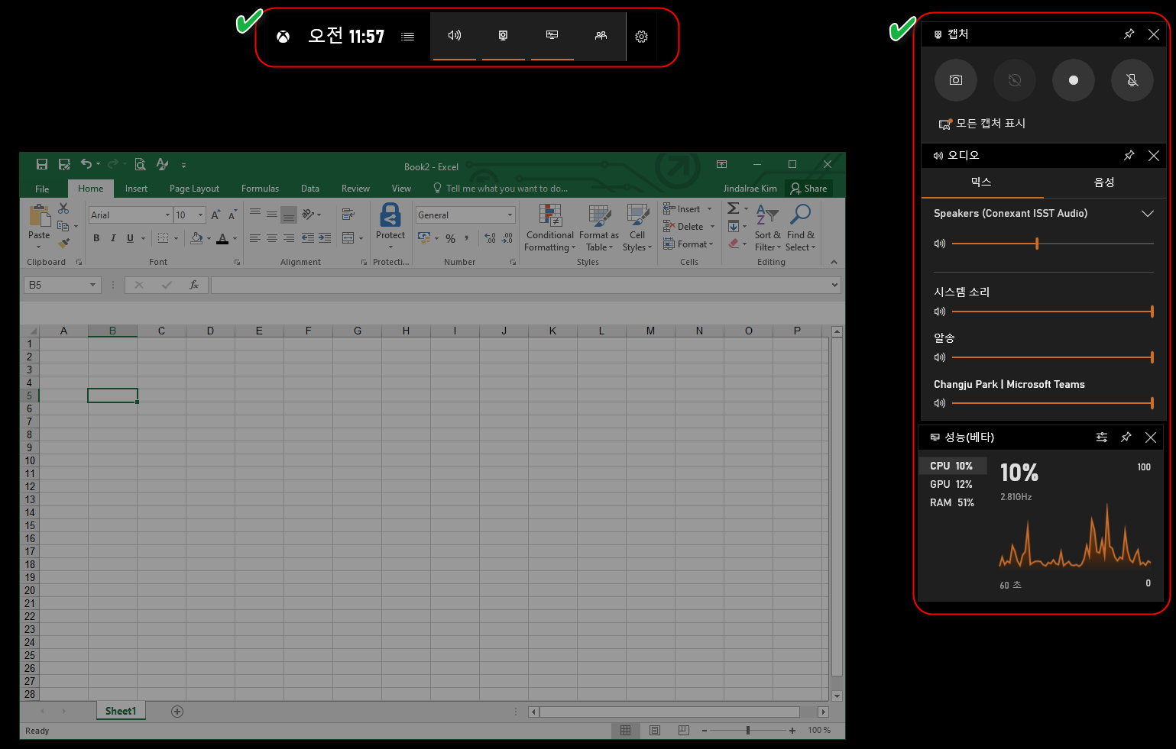Open the General number format dropdown
Viewport: 1176px width, 749px height.
[x=510, y=215]
